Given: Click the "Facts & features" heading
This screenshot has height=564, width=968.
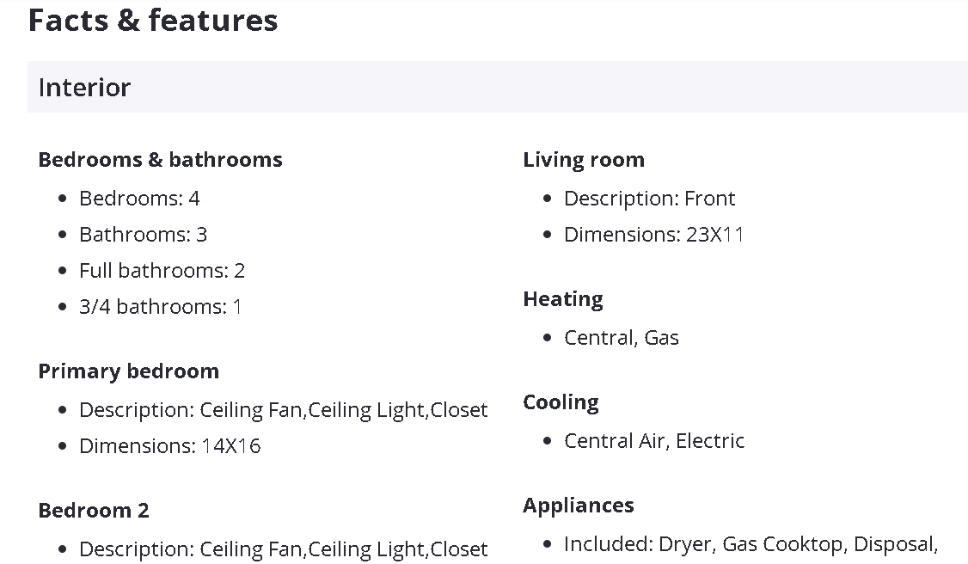Looking at the screenshot, I should [153, 20].
